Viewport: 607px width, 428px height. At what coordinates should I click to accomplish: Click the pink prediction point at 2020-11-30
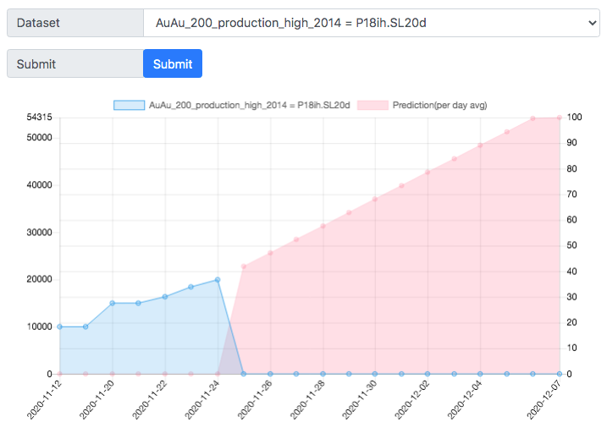(x=375, y=199)
